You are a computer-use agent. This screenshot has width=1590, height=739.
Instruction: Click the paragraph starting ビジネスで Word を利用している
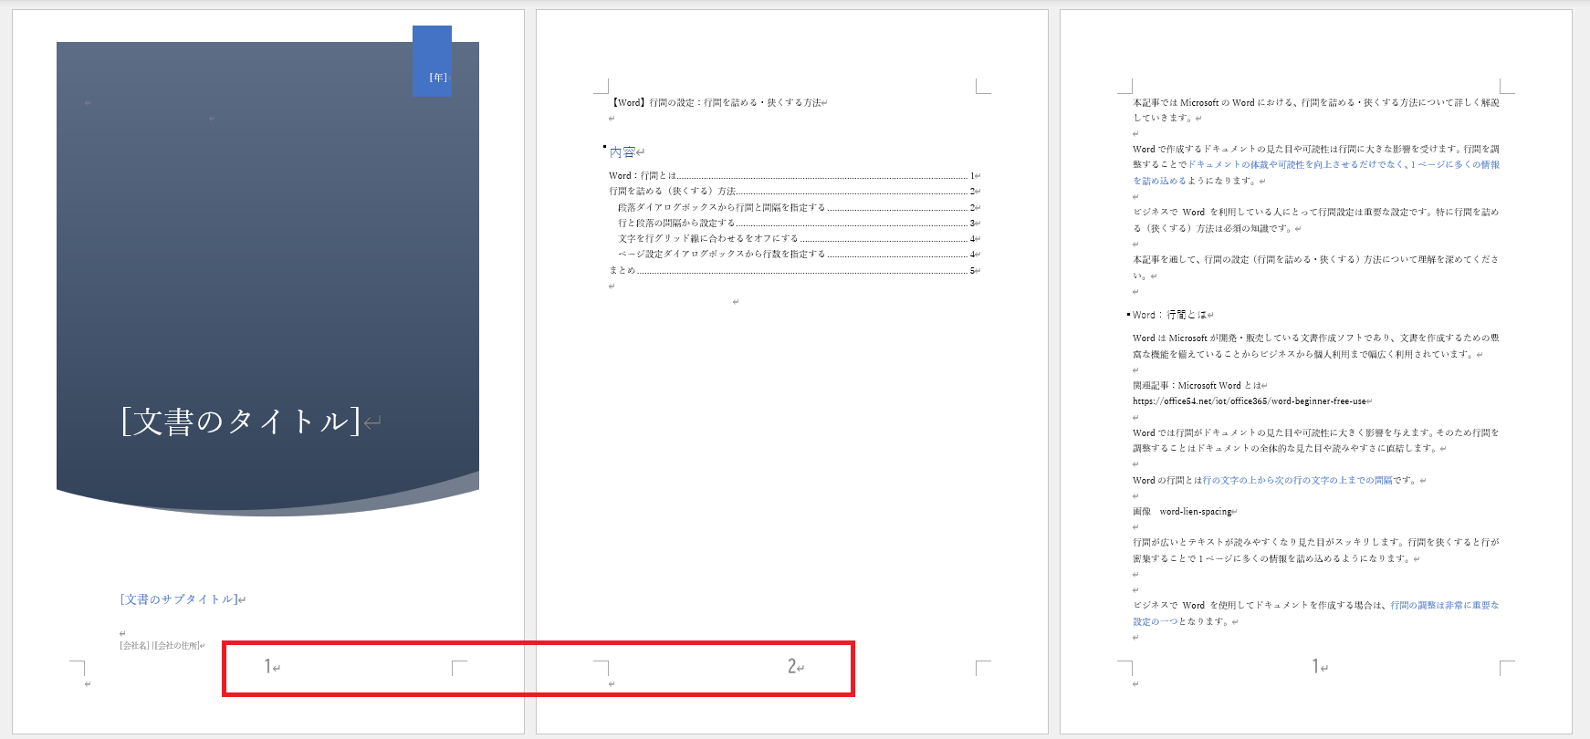click(1316, 220)
